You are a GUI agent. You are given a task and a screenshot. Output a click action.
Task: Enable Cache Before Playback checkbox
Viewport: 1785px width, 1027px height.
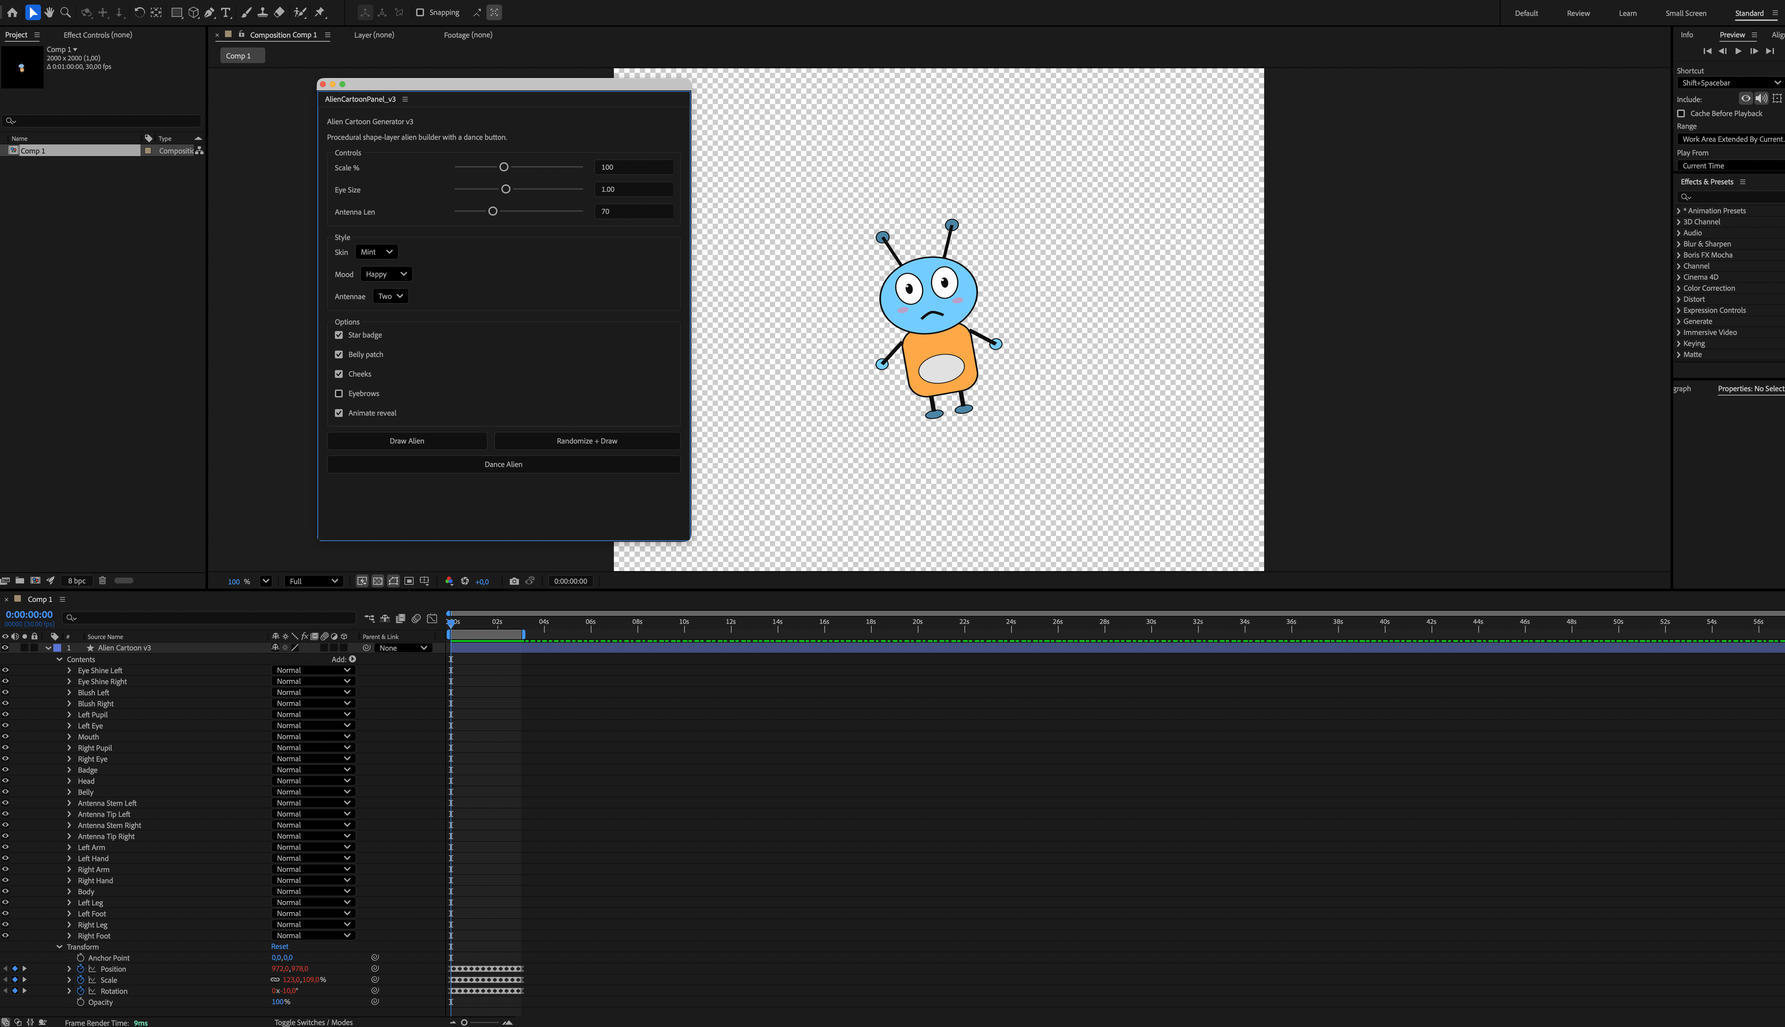coord(1681,113)
